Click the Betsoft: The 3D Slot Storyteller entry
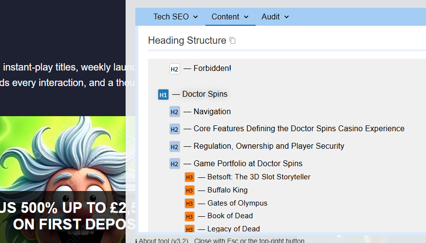This screenshot has width=426, height=243. click(x=259, y=177)
